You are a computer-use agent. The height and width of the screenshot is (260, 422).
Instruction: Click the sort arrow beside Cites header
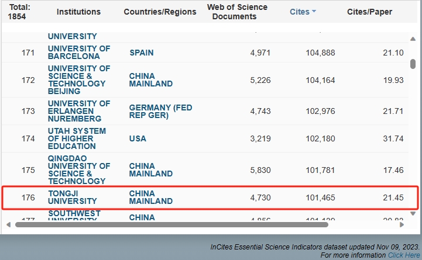tap(314, 12)
